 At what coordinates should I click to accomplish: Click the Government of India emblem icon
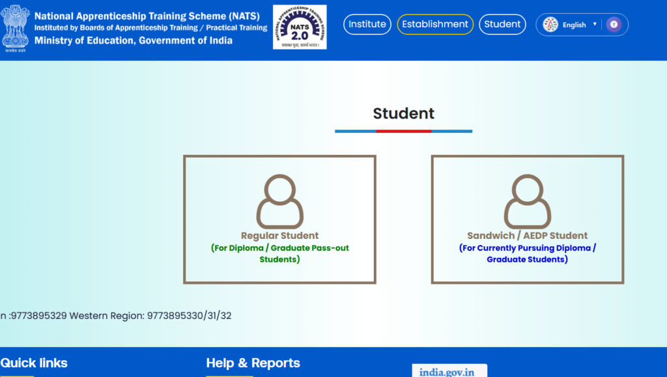click(x=16, y=29)
